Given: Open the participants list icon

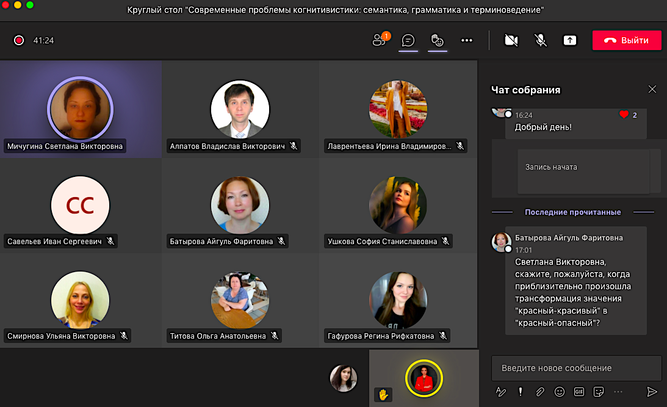Looking at the screenshot, I should pyautogui.click(x=380, y=40).
